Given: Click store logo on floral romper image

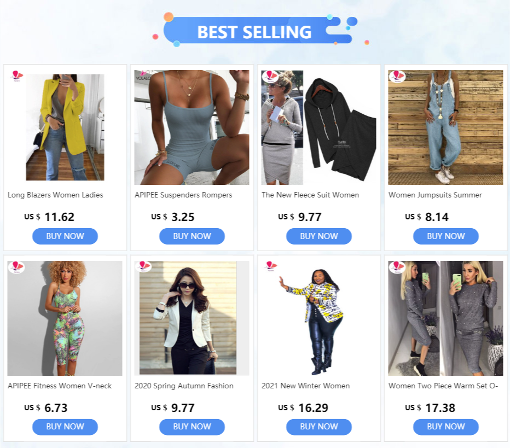Looking at the screenshot, I should (x=16, y=267).
